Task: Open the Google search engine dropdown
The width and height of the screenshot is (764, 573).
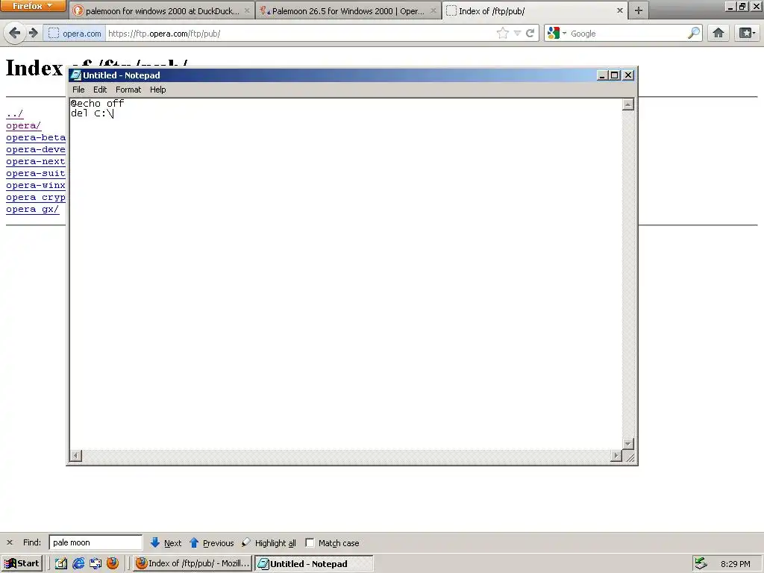Action: [x=557, y=33]
